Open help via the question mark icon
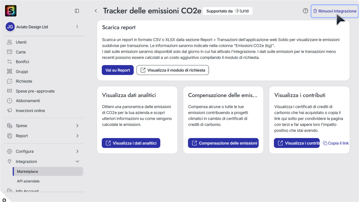 pyautogui.click(x=305, y=11)
